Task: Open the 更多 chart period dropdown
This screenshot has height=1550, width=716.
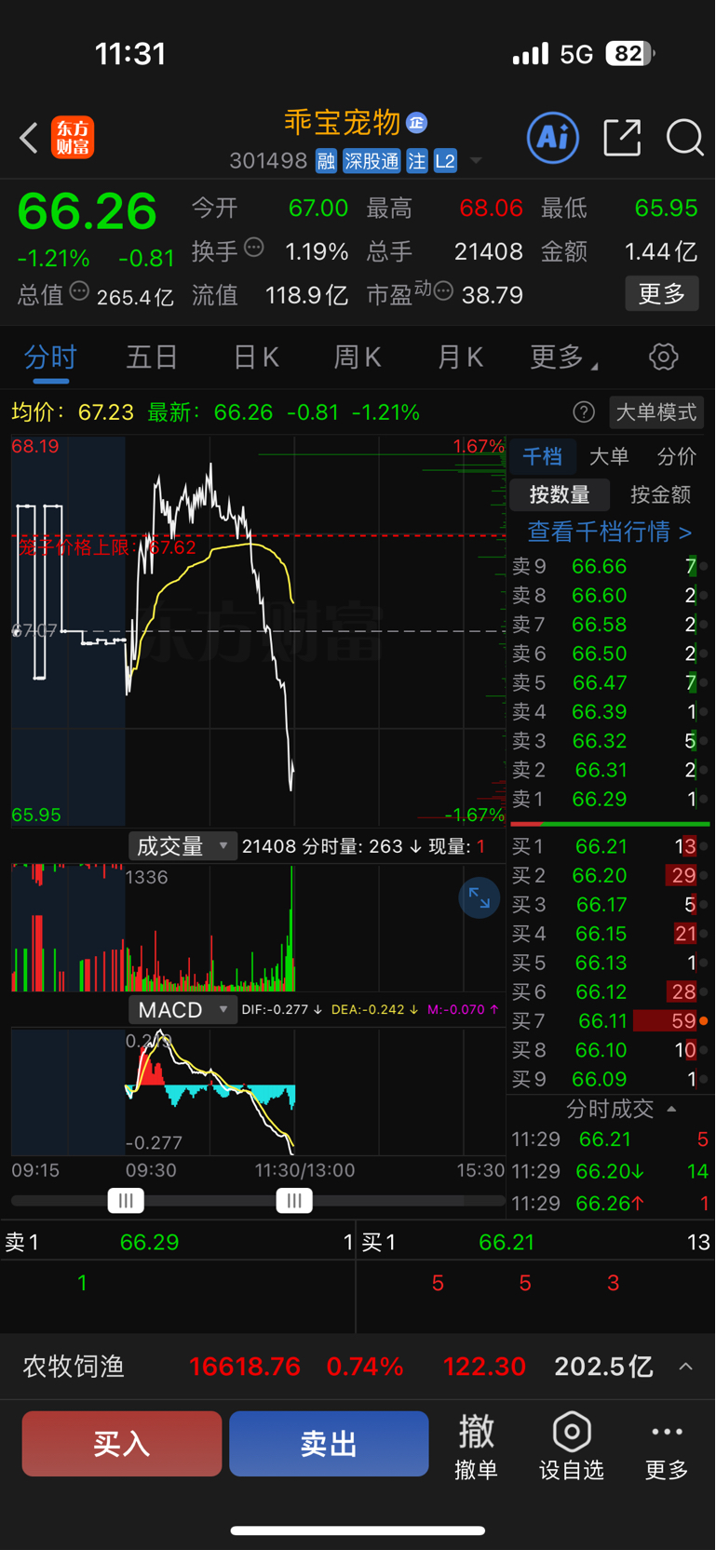Action: [563, 357]
